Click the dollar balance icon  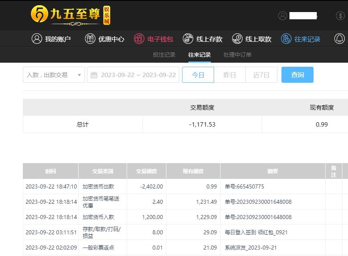point(340,16)
